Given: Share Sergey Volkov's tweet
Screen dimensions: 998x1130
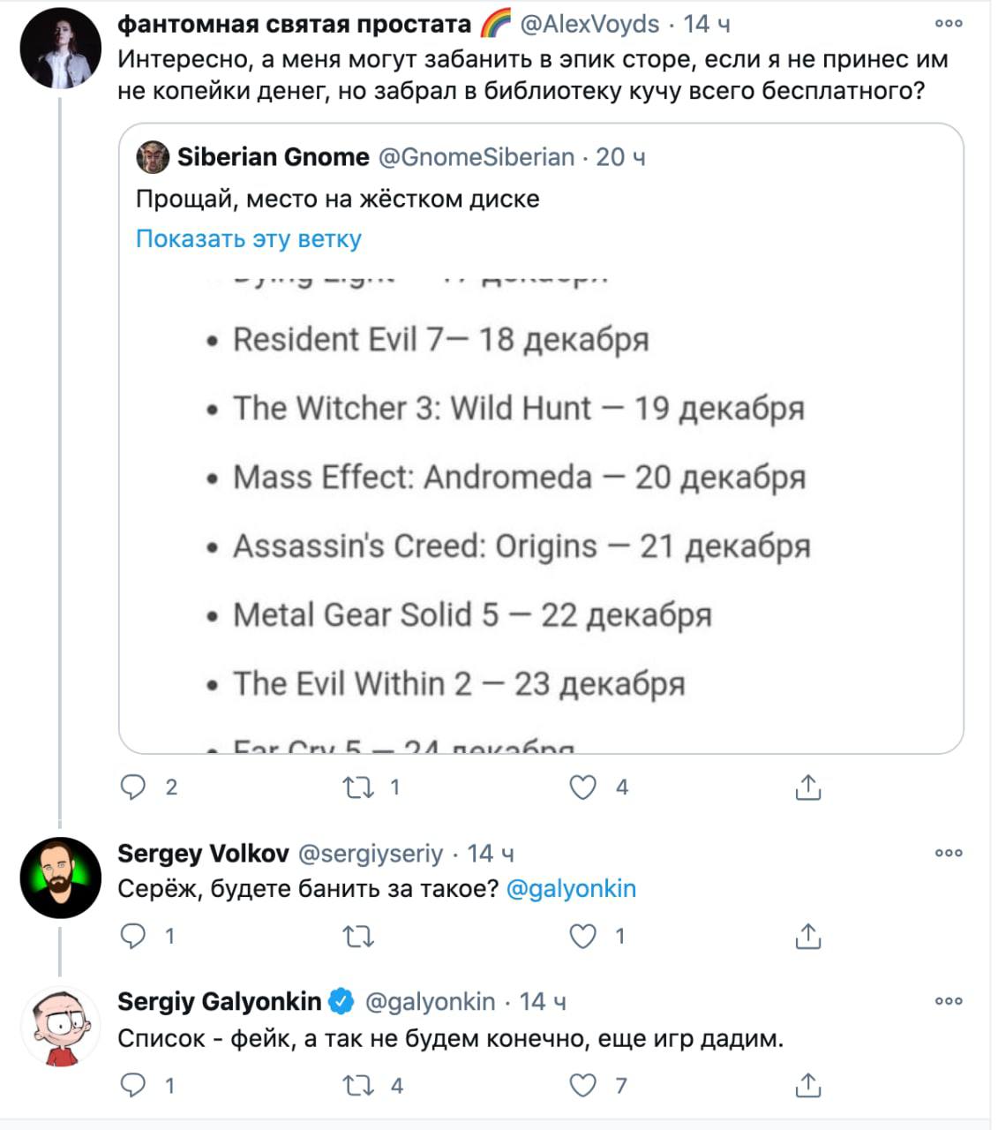Looking at the screenshot, I should tap(807, 936).
